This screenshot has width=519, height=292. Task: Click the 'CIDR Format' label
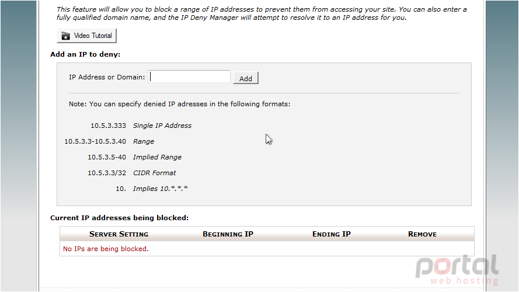tap(155, 173)
